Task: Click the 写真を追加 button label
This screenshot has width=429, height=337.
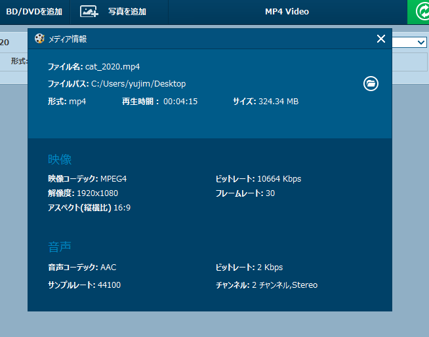Action: click(127, 12)
